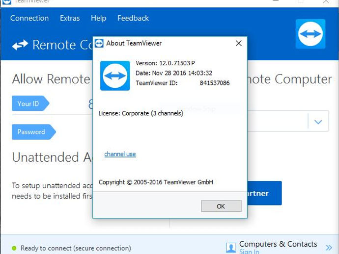339x254 pixels.
Task: Click the Computers & Contacts label
Action: (x=278, y=244)
